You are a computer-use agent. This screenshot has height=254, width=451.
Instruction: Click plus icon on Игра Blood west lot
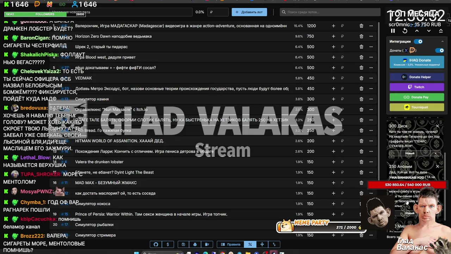pos(333,57)
